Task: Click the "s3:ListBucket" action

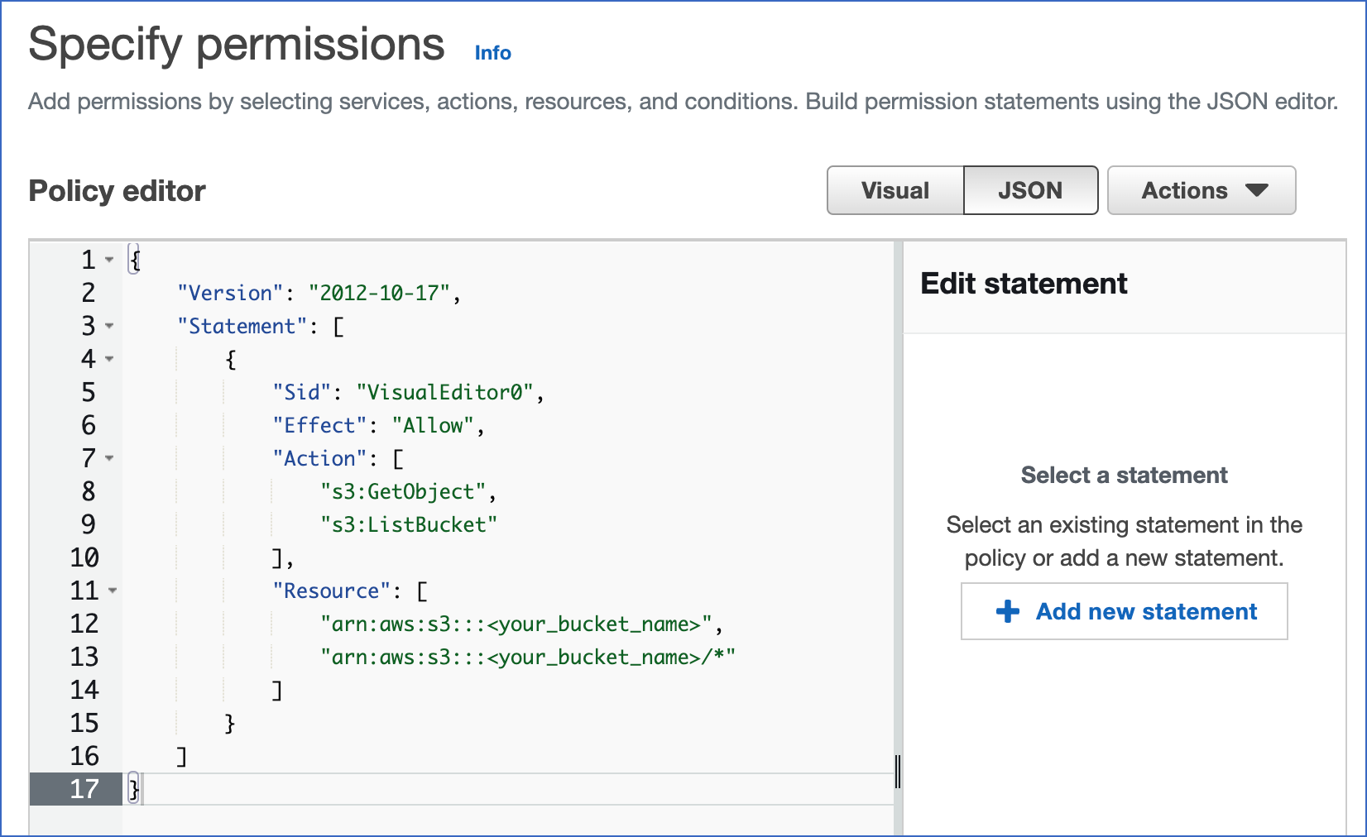Action: click(x=409, y=524)
